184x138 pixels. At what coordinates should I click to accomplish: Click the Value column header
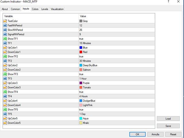click(117, 16)
